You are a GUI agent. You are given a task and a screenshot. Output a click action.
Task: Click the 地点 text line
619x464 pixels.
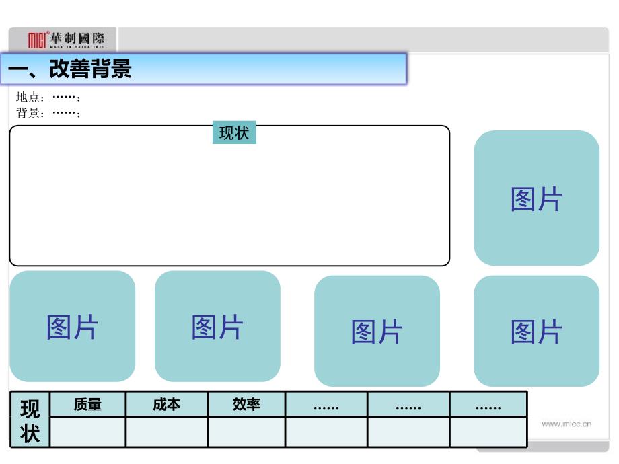(x=48, y=97)
